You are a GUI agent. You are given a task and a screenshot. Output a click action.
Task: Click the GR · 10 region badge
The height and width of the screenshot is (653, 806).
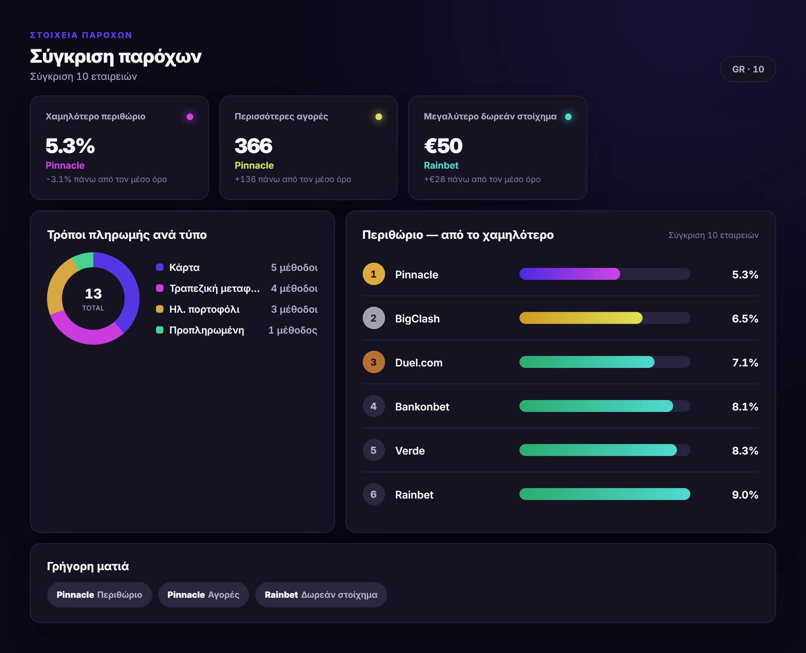click(x=748, y=69)
